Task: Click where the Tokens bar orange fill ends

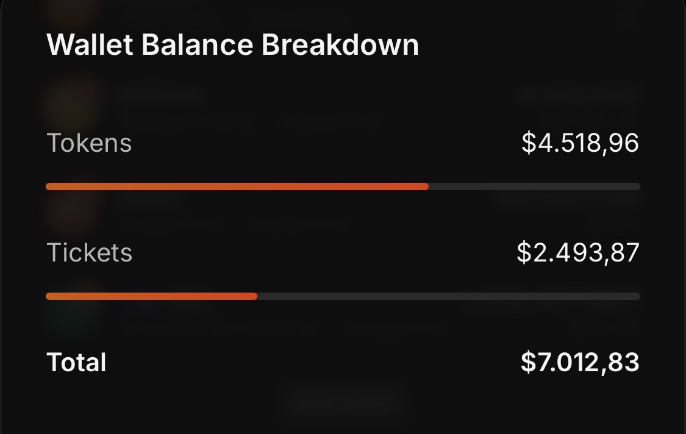Action: [x=427, y=187]
